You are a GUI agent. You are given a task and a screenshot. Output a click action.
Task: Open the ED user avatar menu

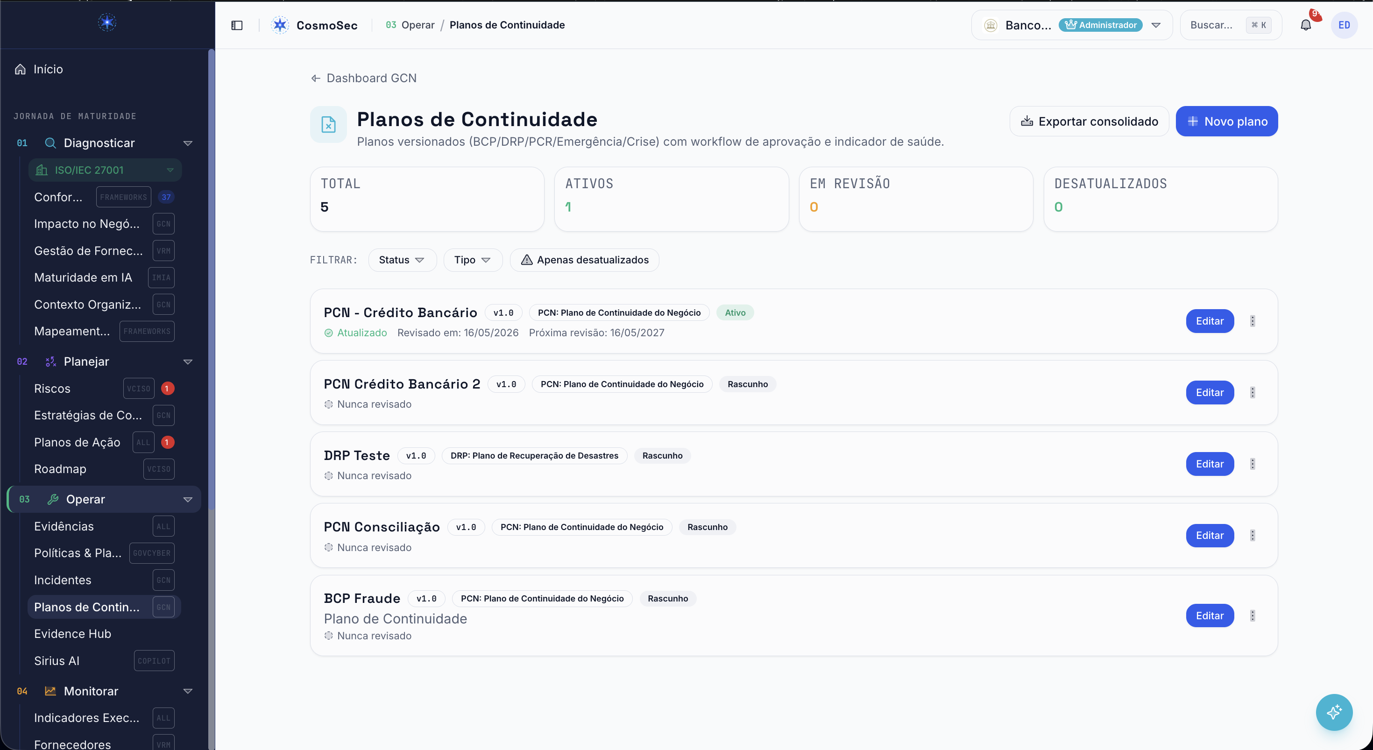coord(1344,25)
